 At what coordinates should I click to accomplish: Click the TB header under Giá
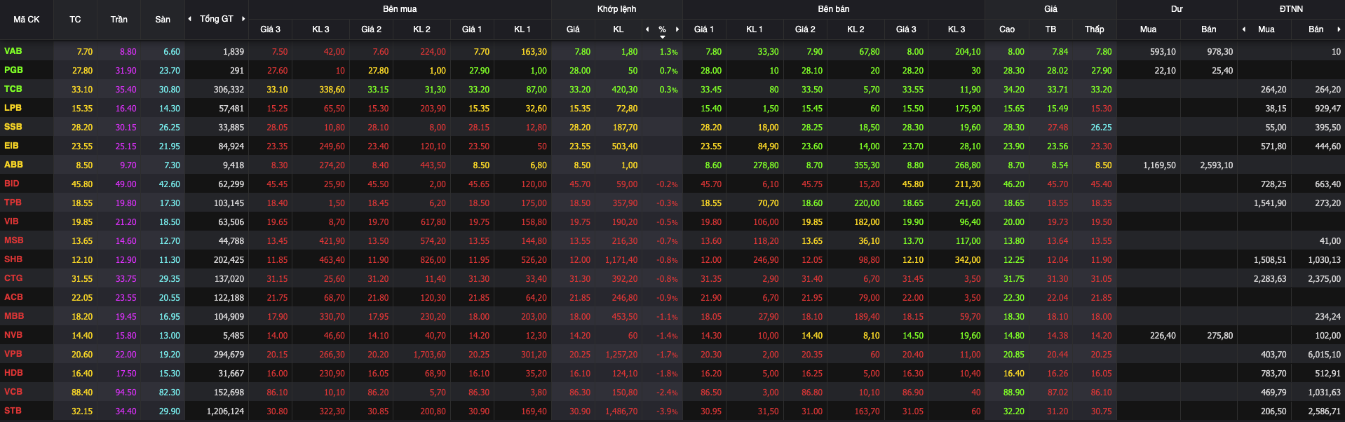point(1050,29)
